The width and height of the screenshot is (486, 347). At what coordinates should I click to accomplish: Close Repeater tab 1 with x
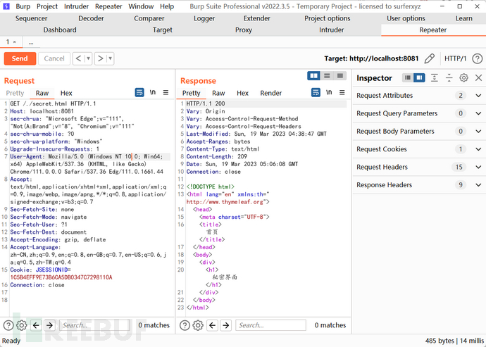tap(15, 42)
